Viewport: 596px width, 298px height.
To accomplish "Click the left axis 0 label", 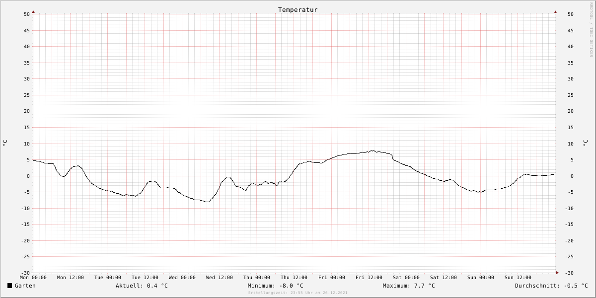I will click(x=28, y=176).
